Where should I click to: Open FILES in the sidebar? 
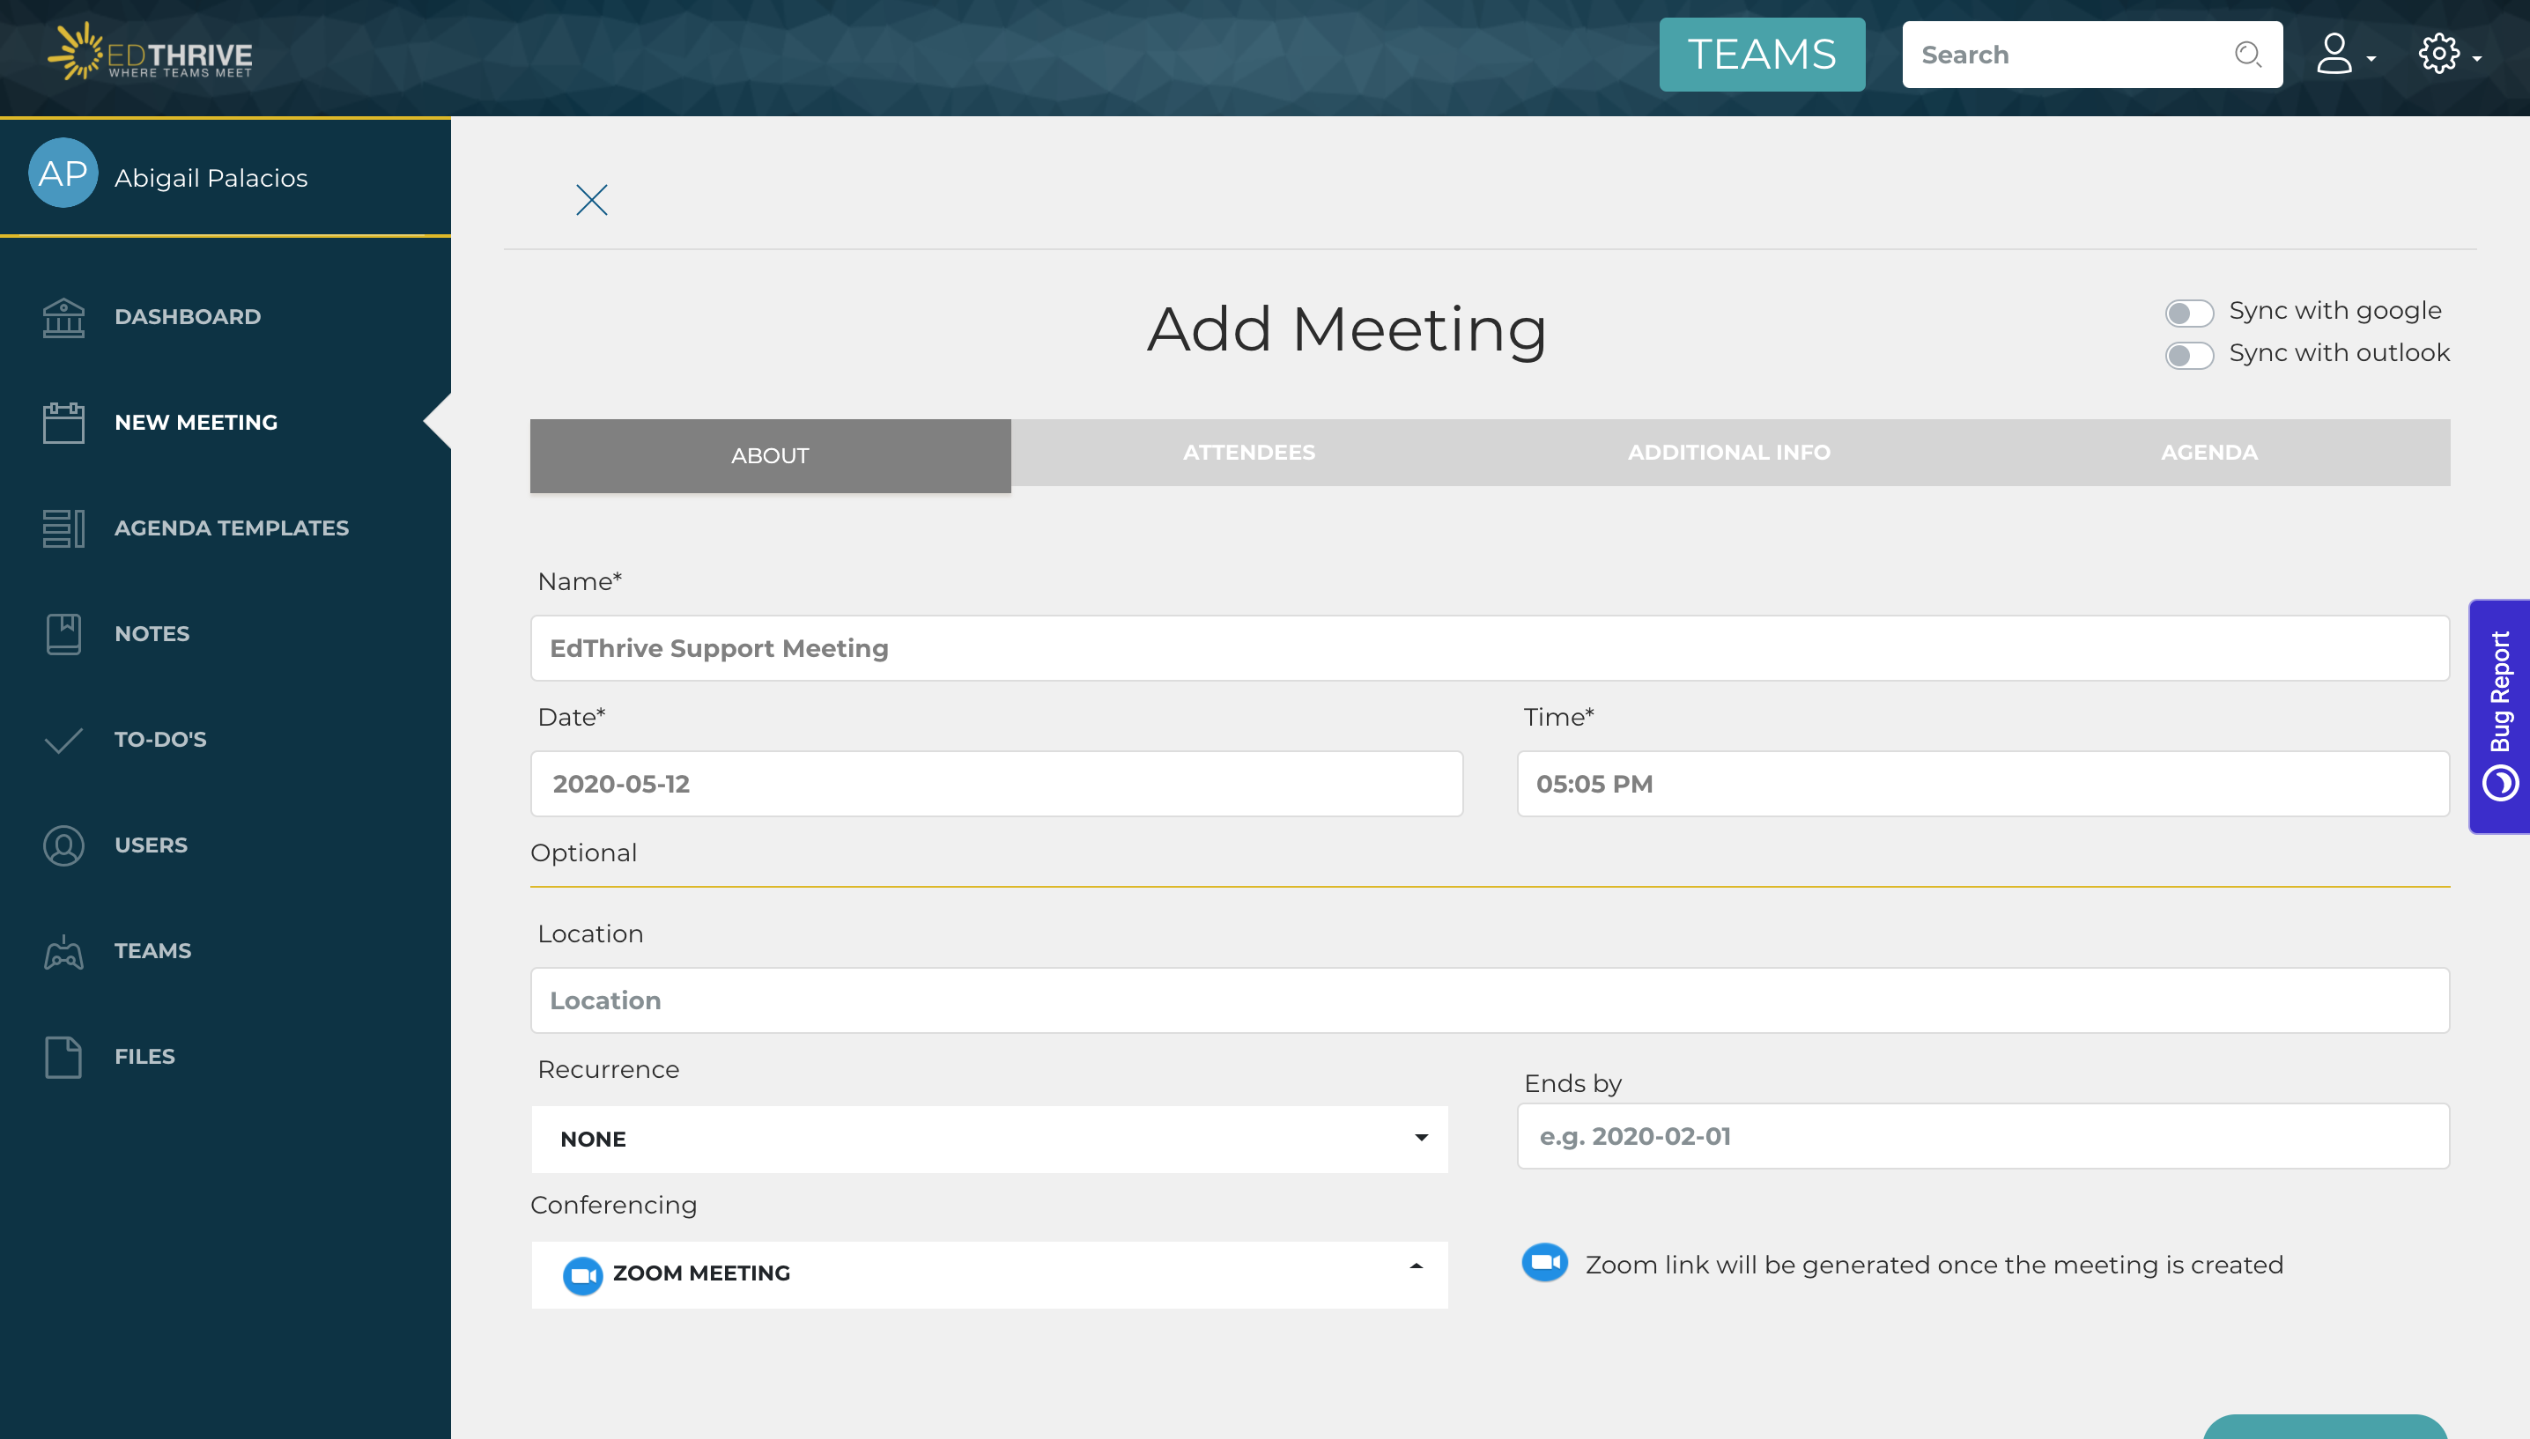tap(144, 1058)
